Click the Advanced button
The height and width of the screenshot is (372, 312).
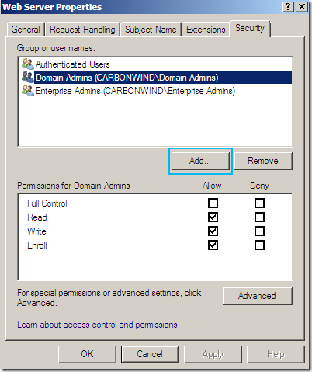[258, 296]
